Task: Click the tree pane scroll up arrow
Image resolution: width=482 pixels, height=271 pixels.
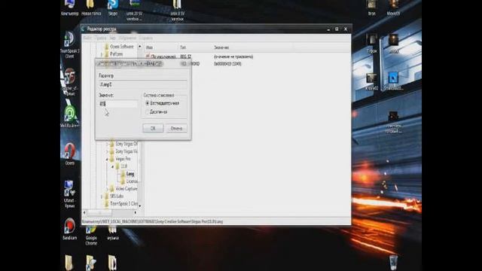Action: pyautogui.click(x=140, y=47)
